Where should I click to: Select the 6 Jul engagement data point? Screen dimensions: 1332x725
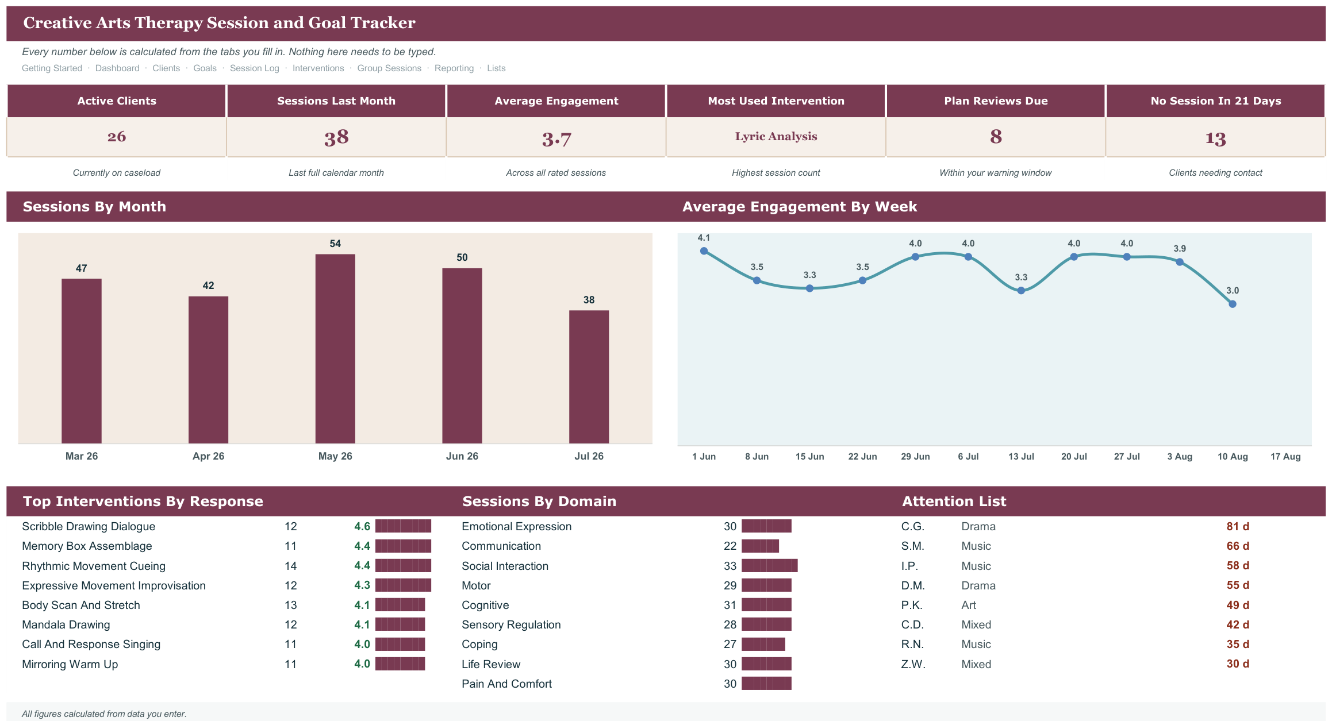coord(968,257)
